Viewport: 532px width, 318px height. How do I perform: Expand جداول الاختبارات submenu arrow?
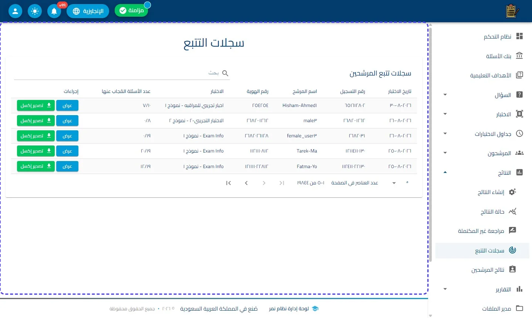(x=445, y=134)
